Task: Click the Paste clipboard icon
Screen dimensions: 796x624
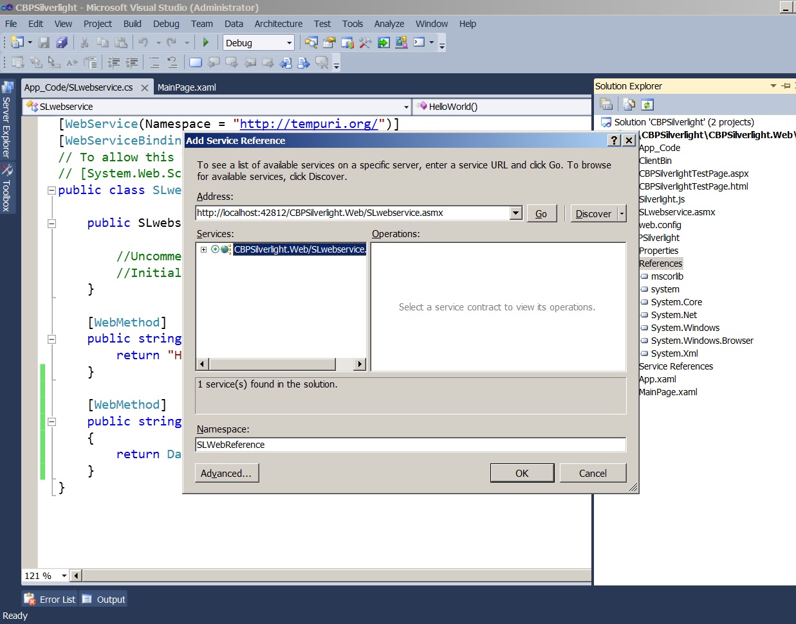Action: (120, 42)
